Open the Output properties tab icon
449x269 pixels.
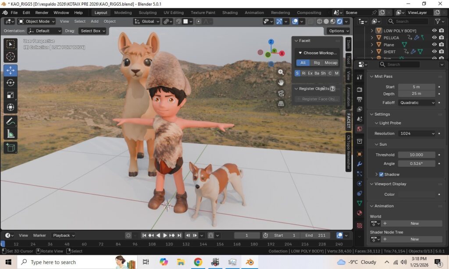pyautogui.click(x=360, y=99)
